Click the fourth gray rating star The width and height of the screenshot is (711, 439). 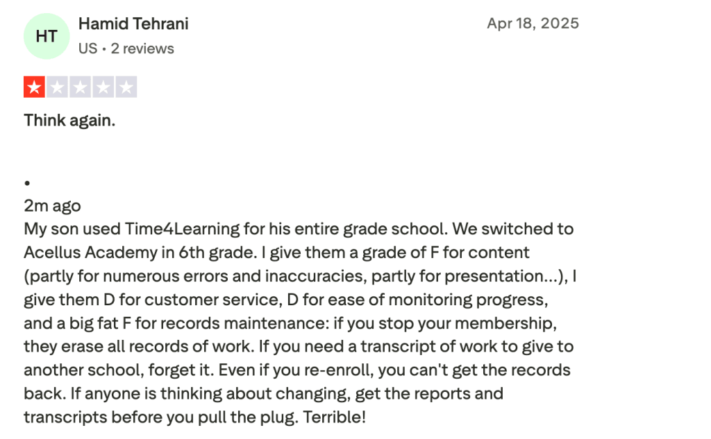tap(103, 87)
